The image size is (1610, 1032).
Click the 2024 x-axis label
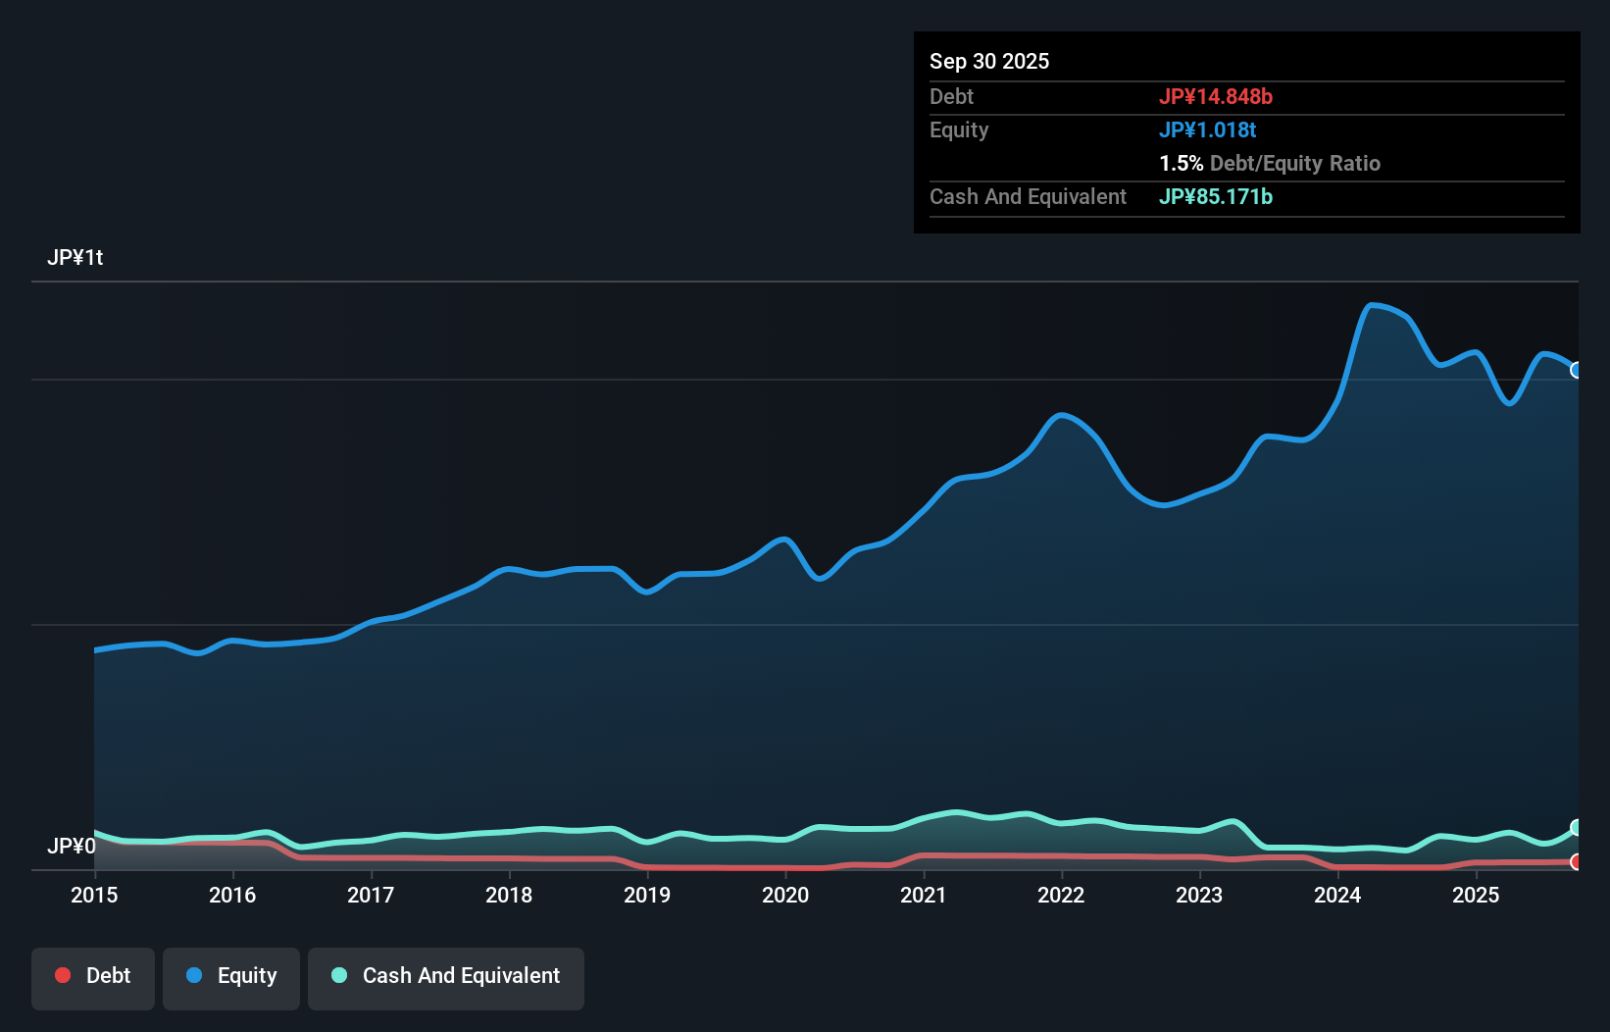[x=1337, y=895]
